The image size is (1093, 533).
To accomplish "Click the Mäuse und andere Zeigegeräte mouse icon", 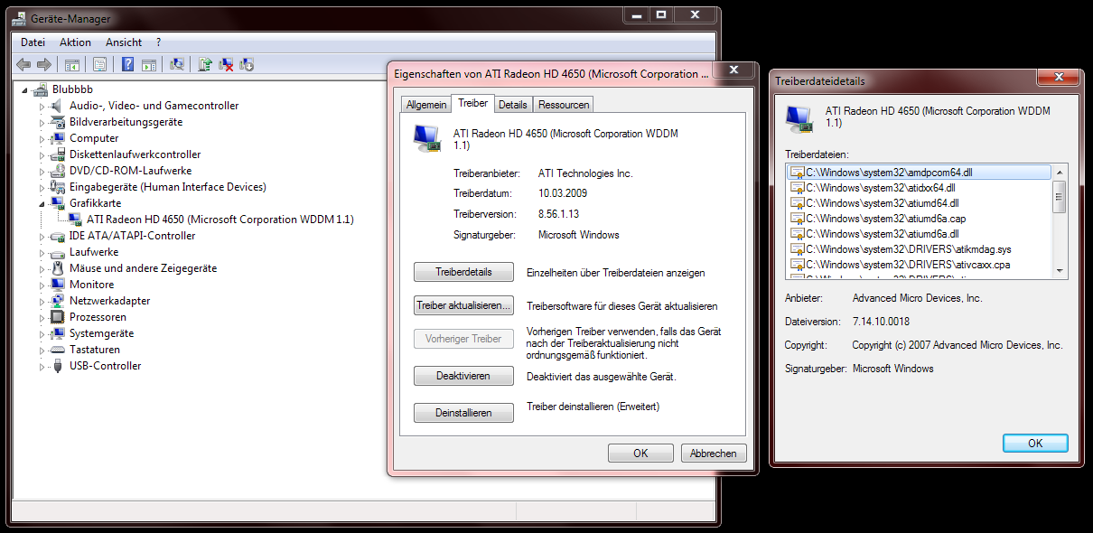I will [58, 268].
